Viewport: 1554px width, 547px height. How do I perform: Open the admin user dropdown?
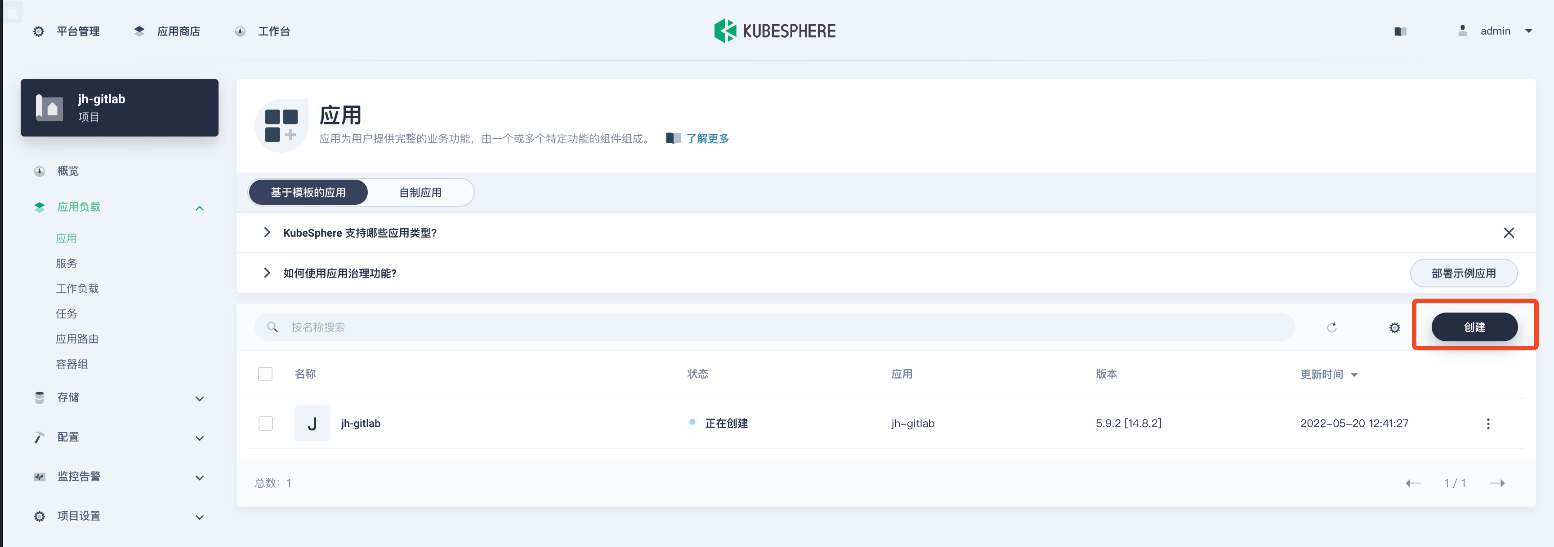(1496, 31)
